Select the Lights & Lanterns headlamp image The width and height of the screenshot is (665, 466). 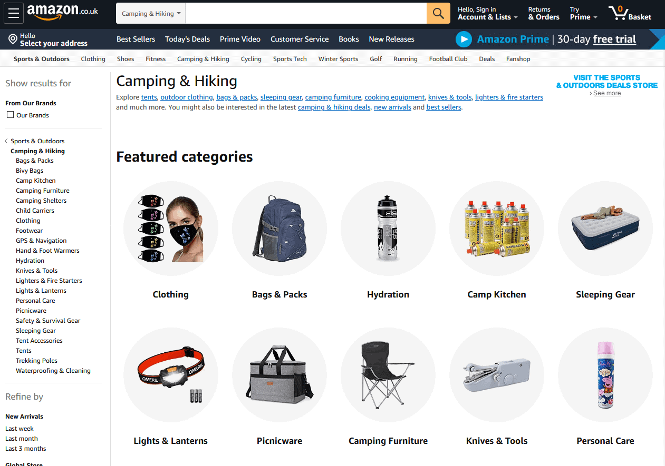[x=171, y=375]
